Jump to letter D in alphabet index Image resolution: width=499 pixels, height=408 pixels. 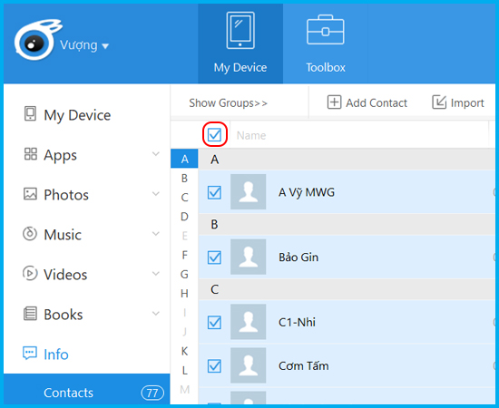184,217
